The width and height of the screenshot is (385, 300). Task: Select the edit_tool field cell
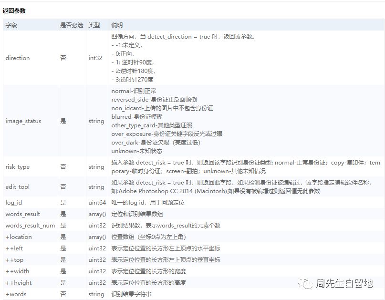coord(18,187)
